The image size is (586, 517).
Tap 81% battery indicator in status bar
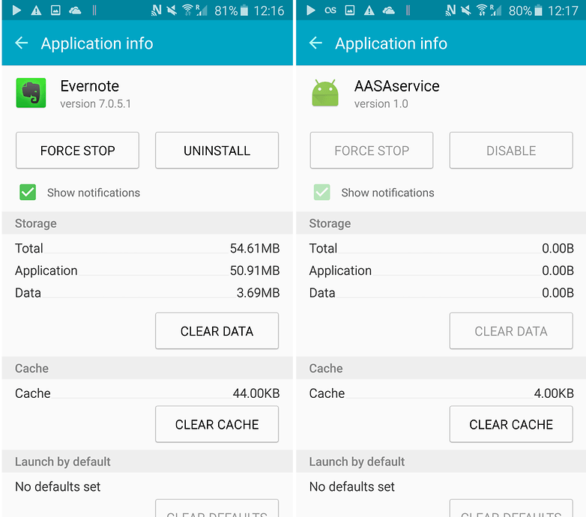point(232,10)
